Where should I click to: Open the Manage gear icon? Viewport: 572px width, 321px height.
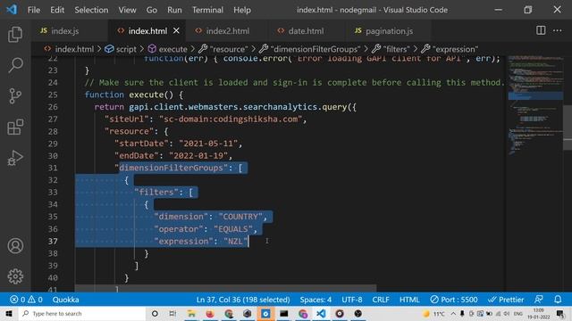tap(15, 276)
